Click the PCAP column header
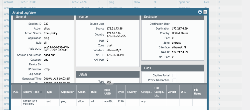This screenshot has width=250, height=110. (x=16, y=92)
